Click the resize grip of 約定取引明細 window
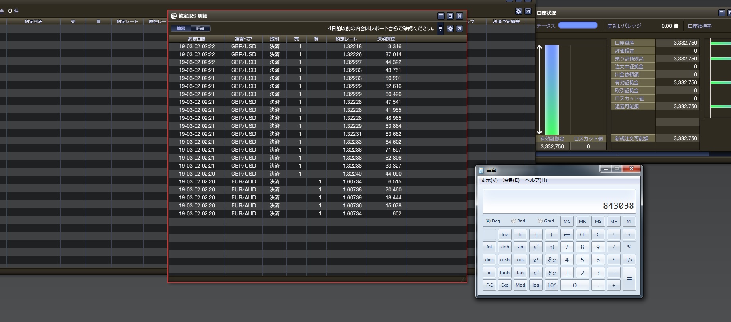Image resolution: width=731 pixels, height=322 pixels. coord(463,279)
